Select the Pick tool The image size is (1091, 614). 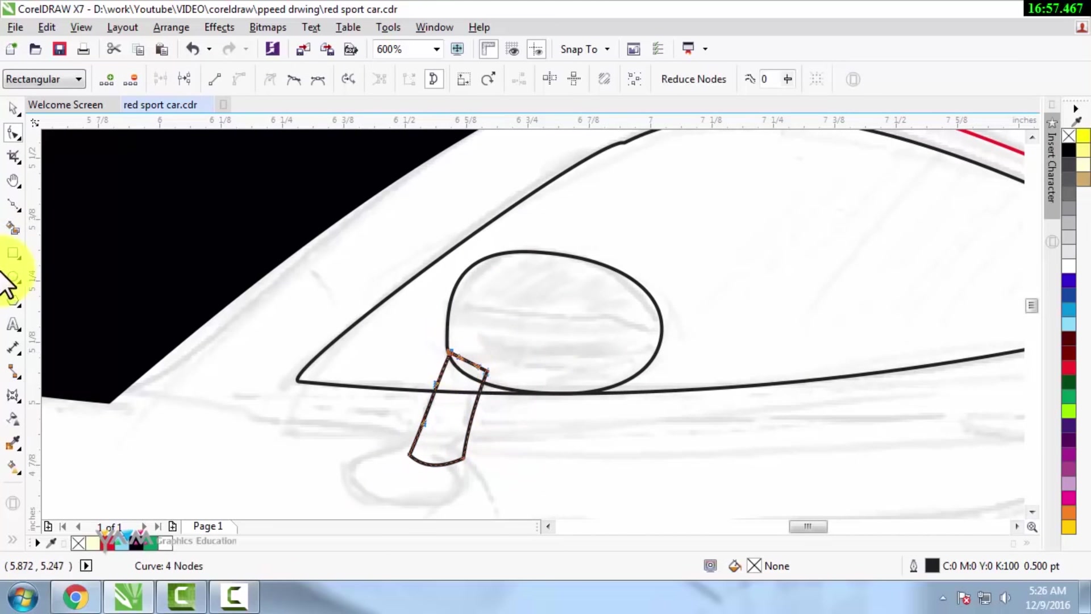click(x=14, y=107)
